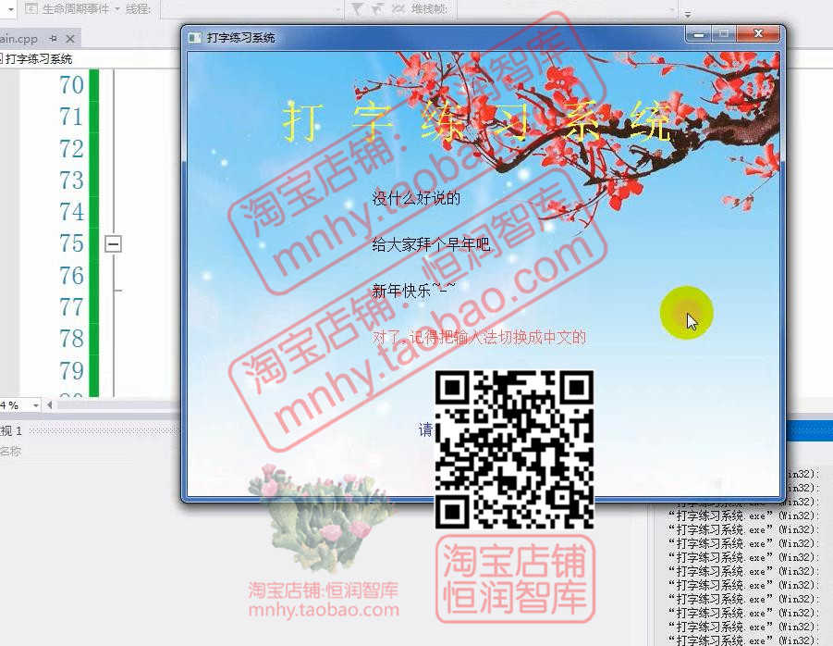Screen dimensions: 833x646
Task: Open the 堆栈帧 stack frame combo box
Action: pos(567,9)
